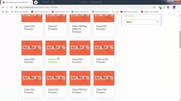Open Colors P85 Firmware link

[101, 91]
